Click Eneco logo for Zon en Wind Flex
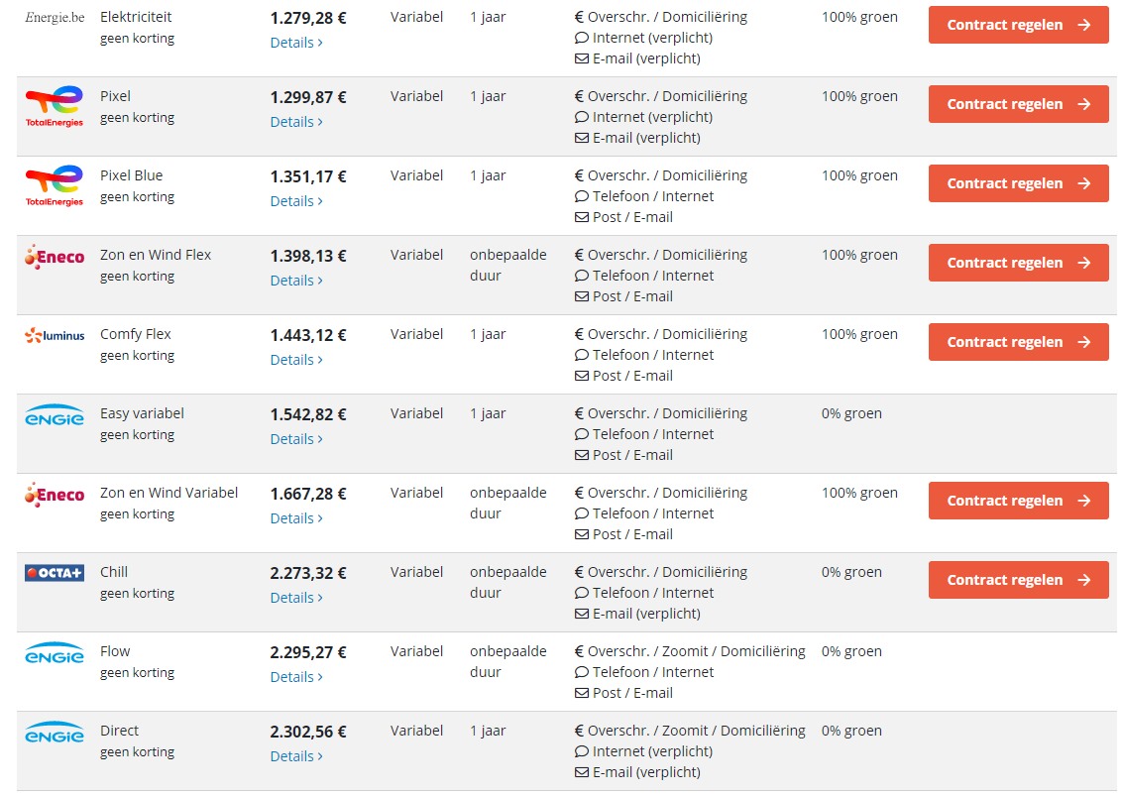1123x796 pixels. (x=55, y=257)
